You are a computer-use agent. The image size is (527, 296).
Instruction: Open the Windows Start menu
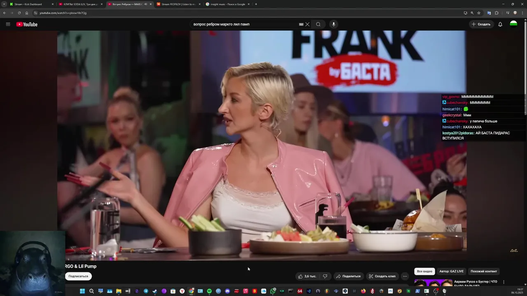tap(82, 291)
